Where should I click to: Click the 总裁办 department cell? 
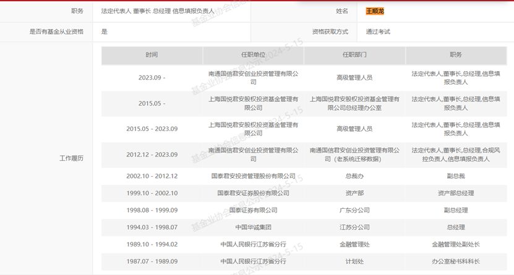click(354, 176)
